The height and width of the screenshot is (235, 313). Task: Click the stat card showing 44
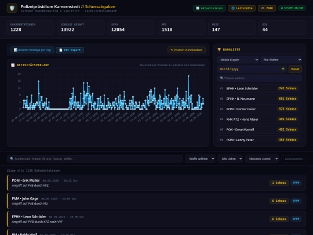click(282, 27)
